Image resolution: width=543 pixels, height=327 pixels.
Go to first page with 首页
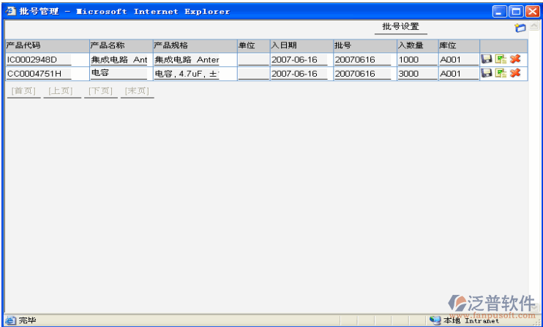click(23, 91)
